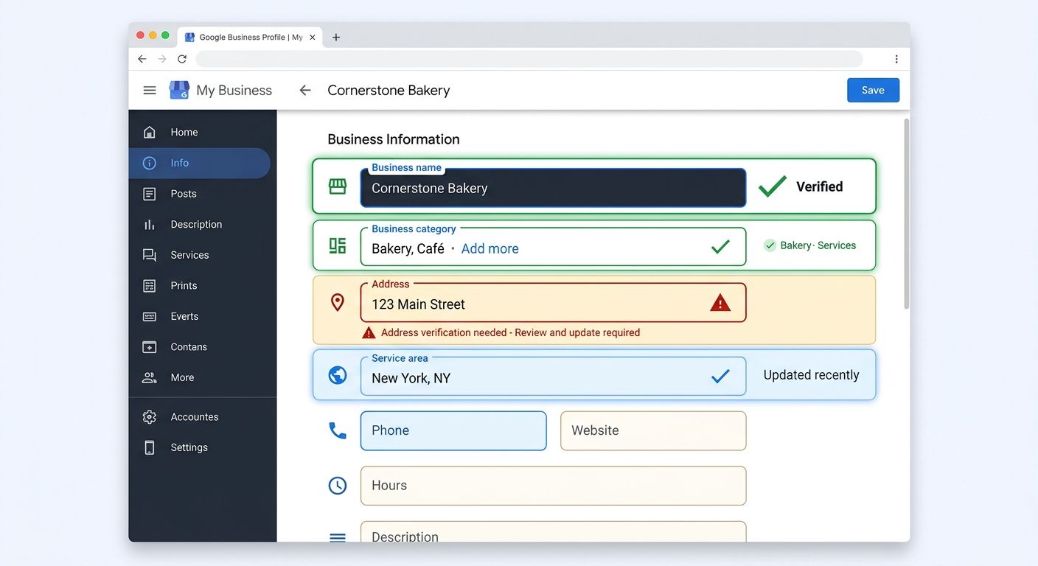This screenshot has width=1038, height=566.
Task: Open the browser three-dot menu
Action: coord(896,59)
